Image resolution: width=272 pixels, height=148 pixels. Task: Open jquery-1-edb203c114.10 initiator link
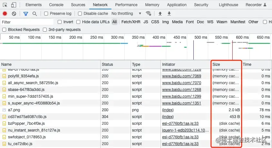coord(185,130)
